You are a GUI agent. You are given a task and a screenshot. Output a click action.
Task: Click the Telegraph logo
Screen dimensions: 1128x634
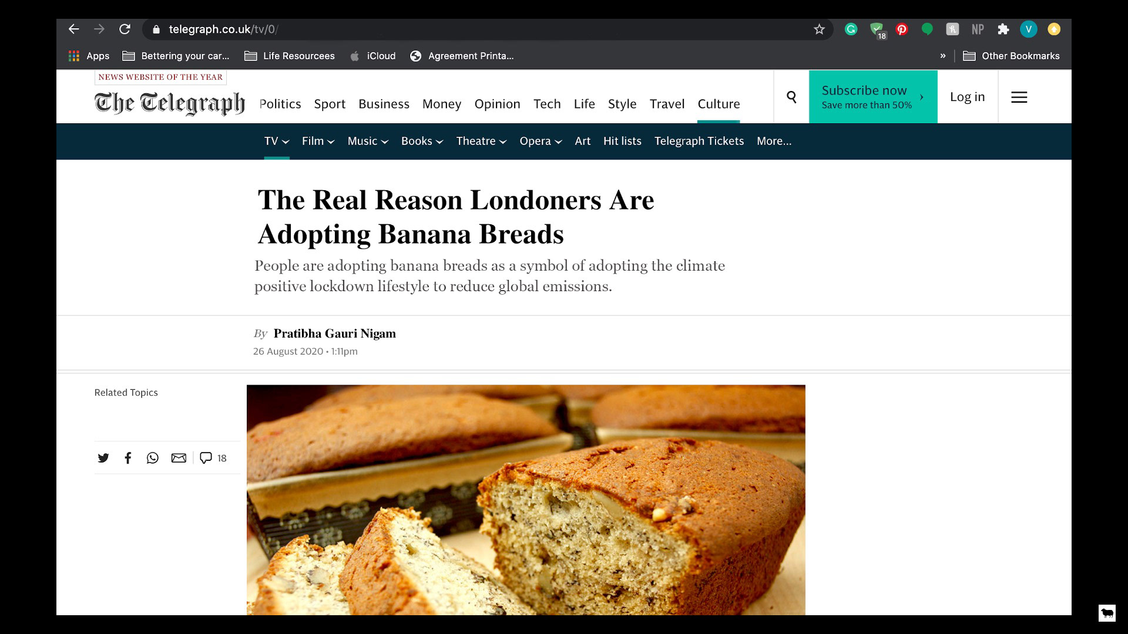click(169, 103)
